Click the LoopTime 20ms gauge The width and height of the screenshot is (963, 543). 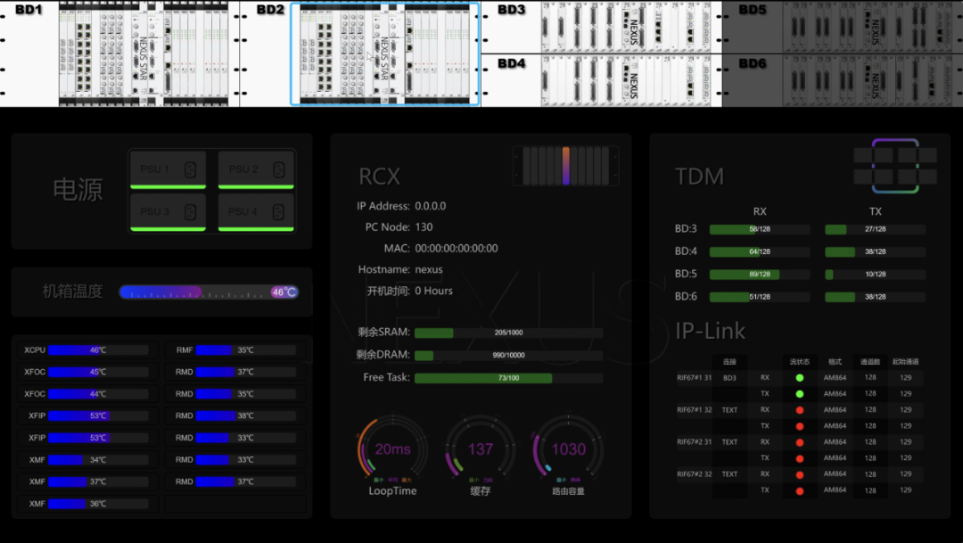point(392,449)
